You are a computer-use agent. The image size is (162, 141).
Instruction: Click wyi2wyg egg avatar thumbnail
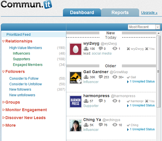coord(76,49)
